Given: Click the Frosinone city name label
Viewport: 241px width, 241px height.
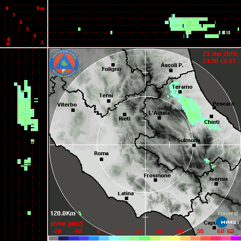Looking at the screenshot, I should (157, 175).
